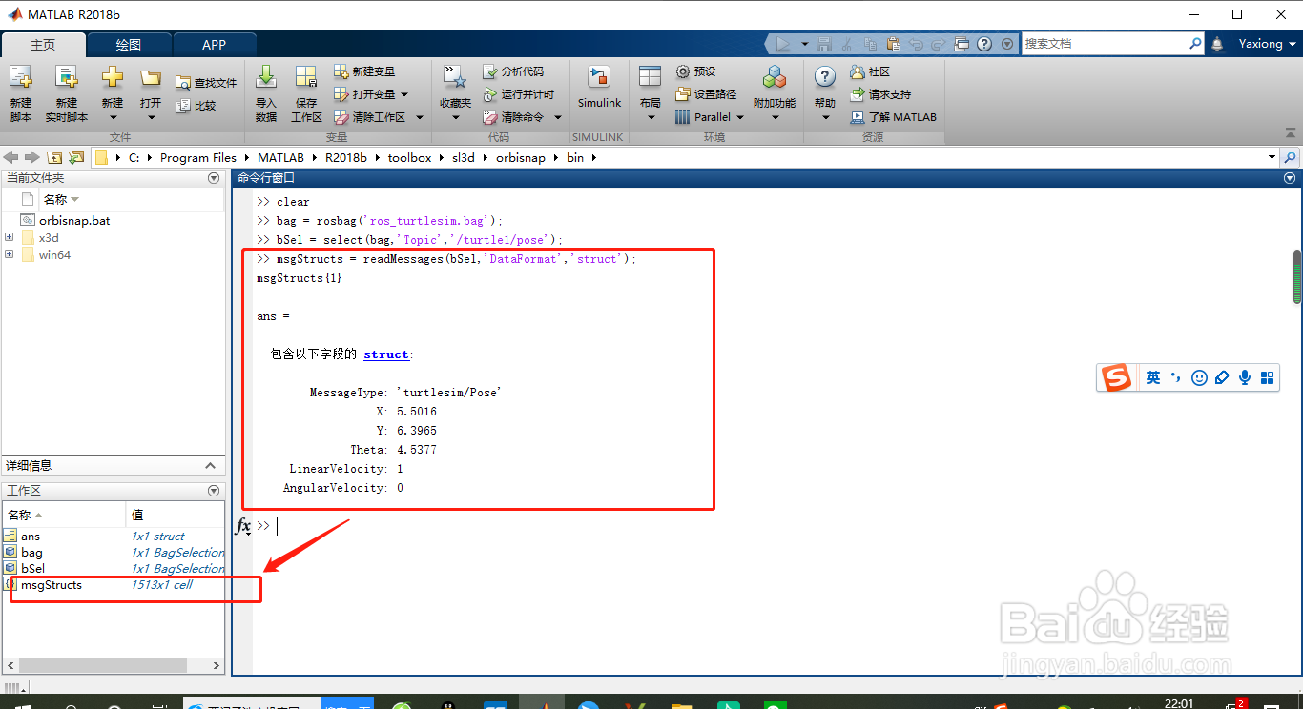Import data via 导入数据
The image size is (1303, 709).
pyautogui.click(x=266, y=93)
